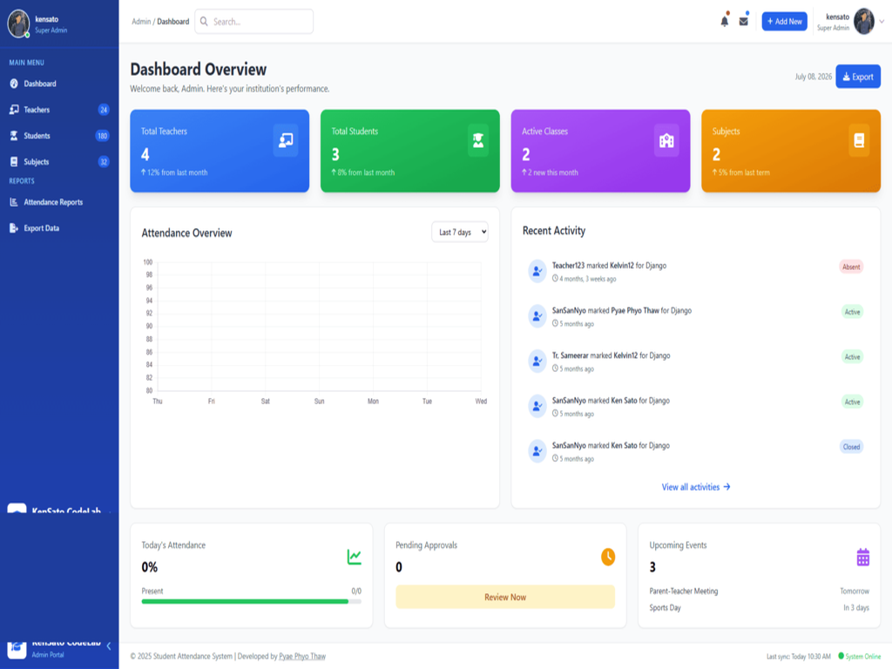Click the Dashboard breadcrumb text

click(x=173, y=22)
